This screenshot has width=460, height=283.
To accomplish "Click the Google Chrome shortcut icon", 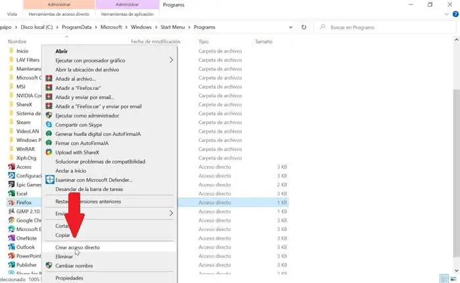I will (11, 220).
